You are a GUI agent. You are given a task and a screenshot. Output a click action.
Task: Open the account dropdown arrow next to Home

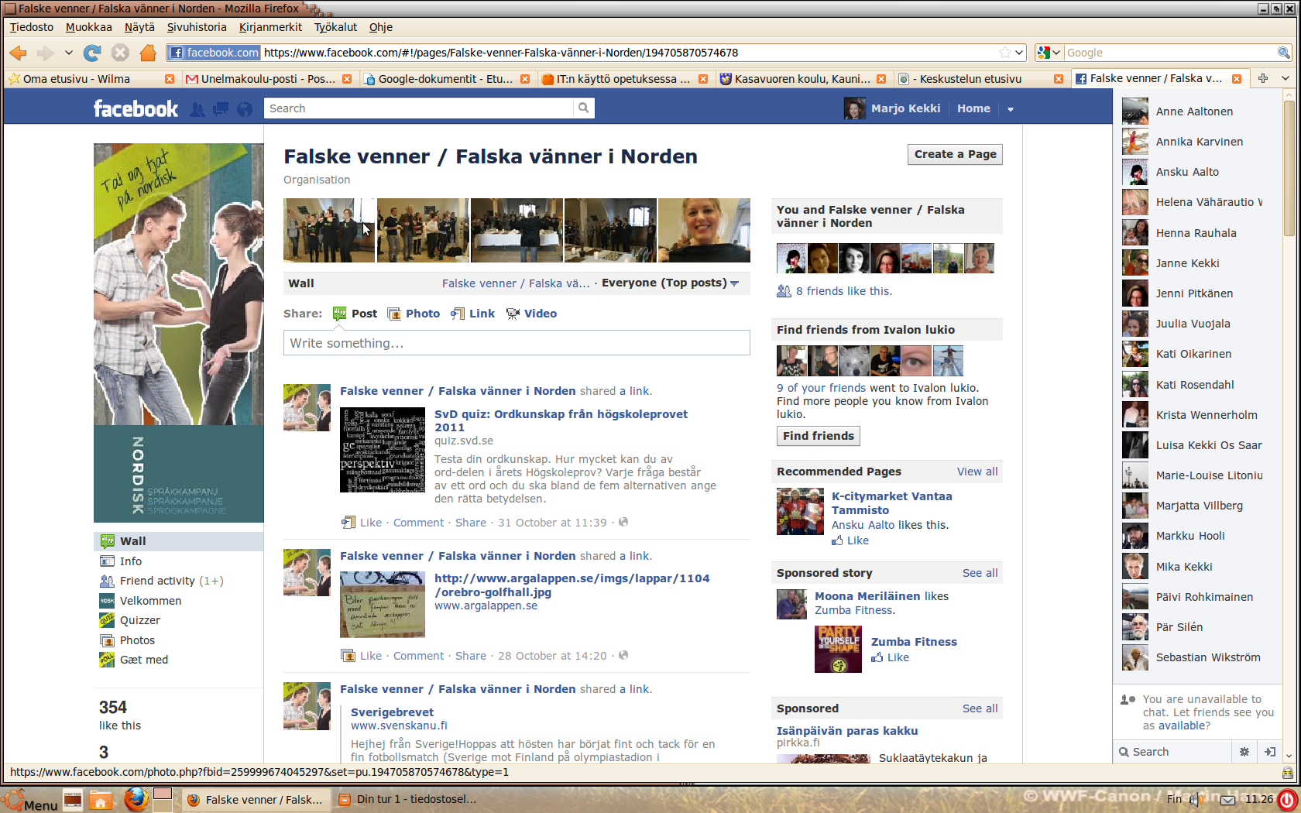click(1011, 109)
